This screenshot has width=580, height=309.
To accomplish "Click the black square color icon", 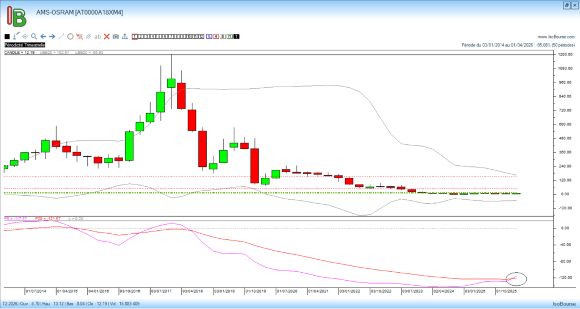I will click(7, 37).
